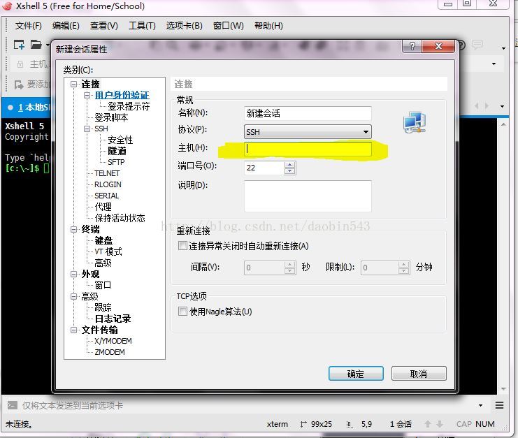The width and height of the screenshot is (518, 438).
Task: Enable 使用Nagle算法 checkbox
Action: point(182,311)
